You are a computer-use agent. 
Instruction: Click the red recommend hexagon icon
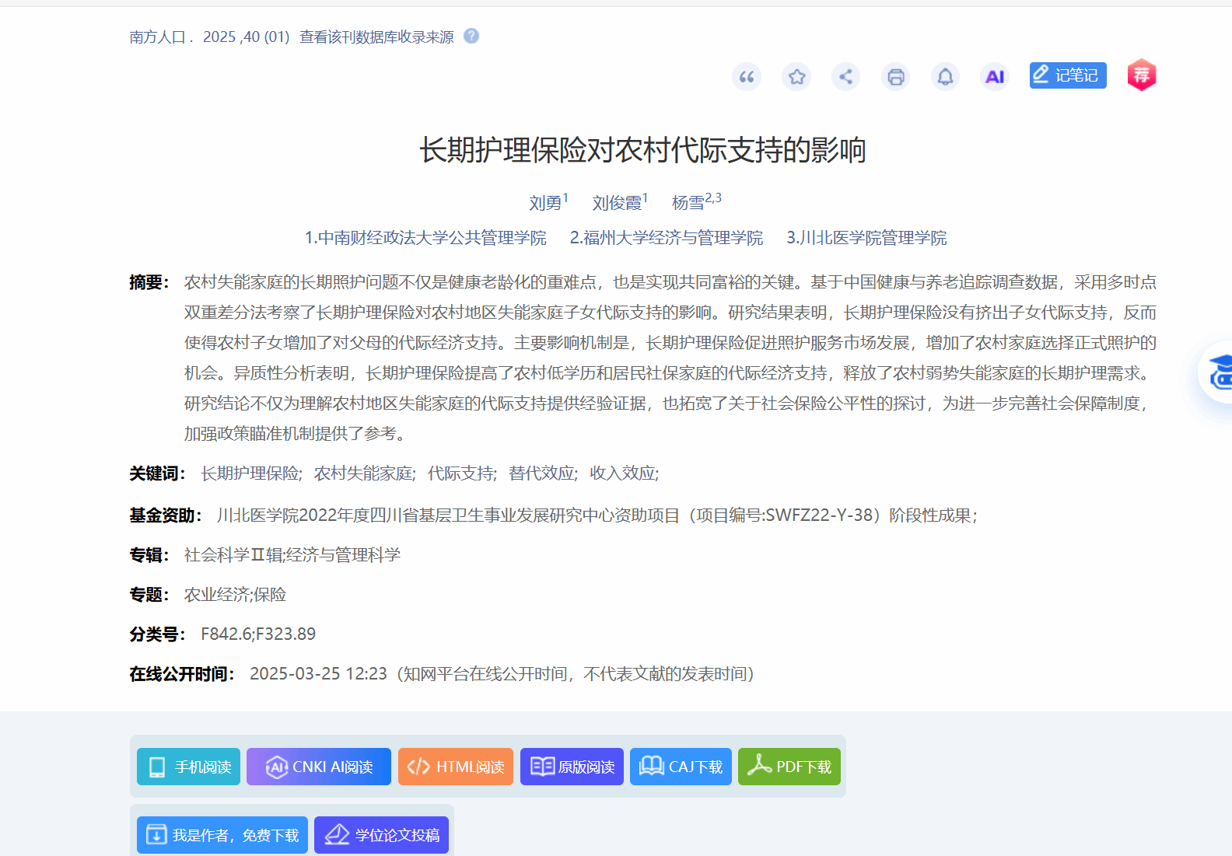1142,75
